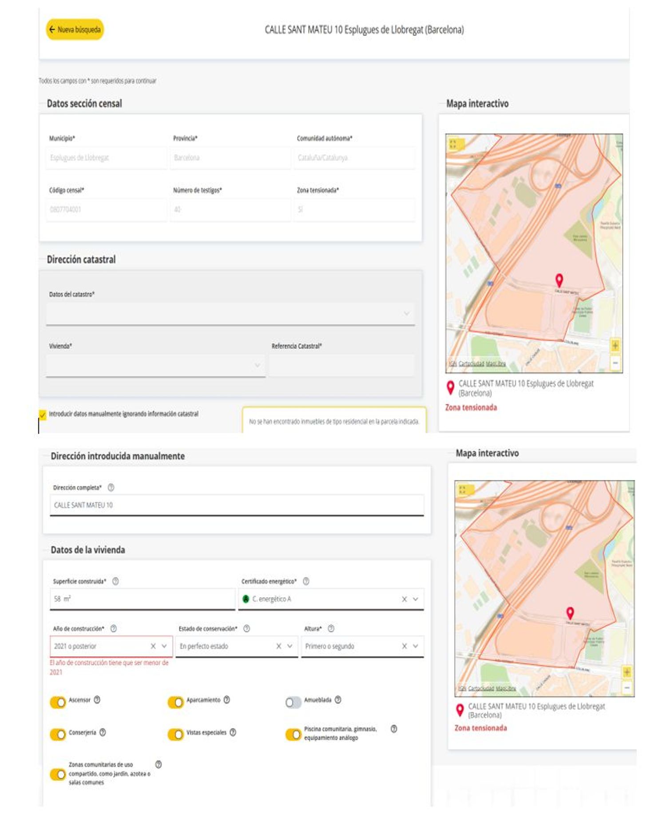Expand the Altura dropdown arrow
This screenshot has height=824, width=666.
[x=416, y=647]
